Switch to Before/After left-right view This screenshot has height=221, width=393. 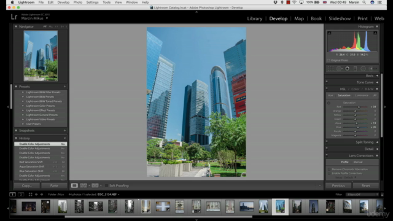tap(84, 185)
